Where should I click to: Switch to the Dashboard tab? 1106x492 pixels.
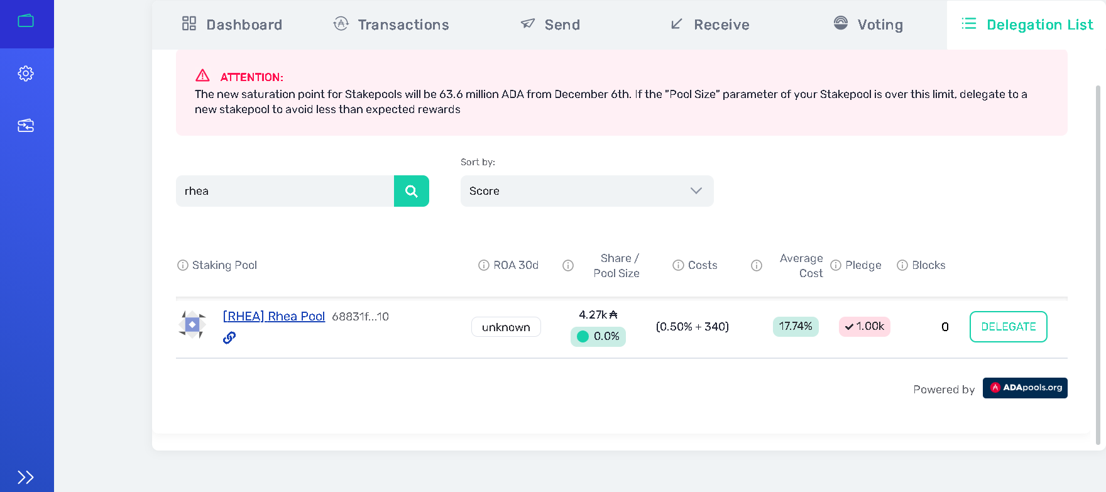point(232,25)
